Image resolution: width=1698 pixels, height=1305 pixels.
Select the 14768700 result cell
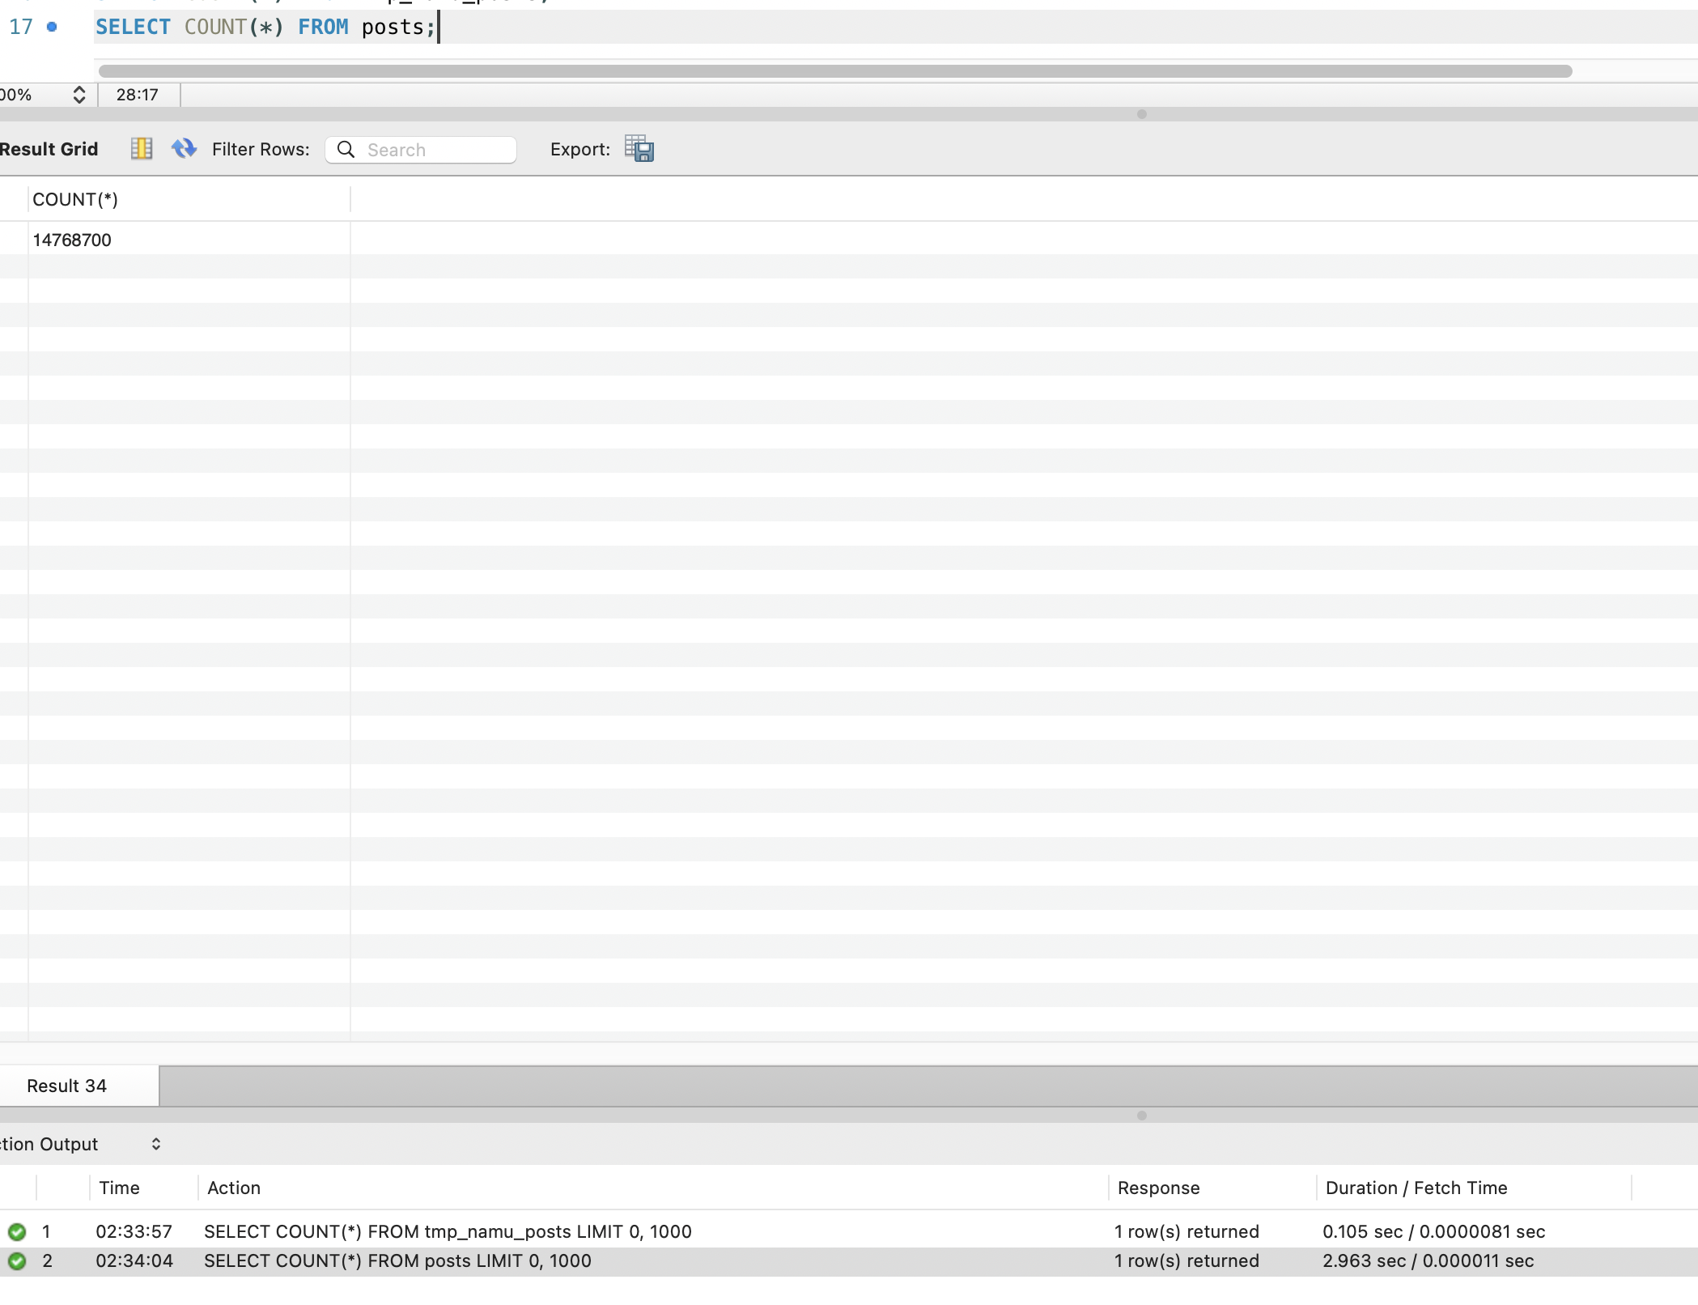72,240
